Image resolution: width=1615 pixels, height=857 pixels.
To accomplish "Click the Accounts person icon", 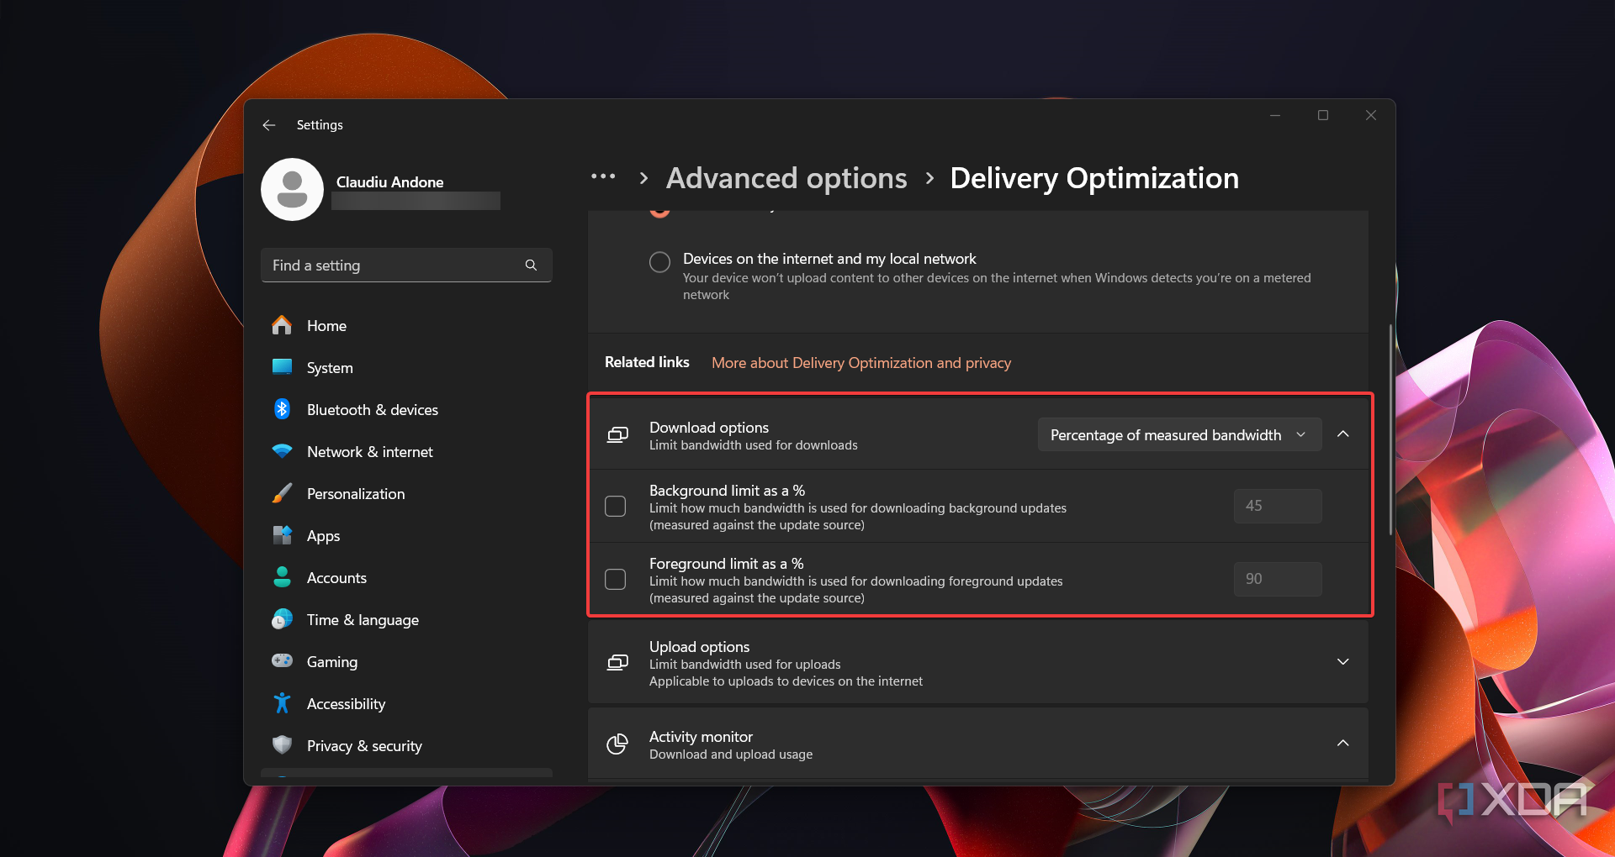I will click(282, 577).
